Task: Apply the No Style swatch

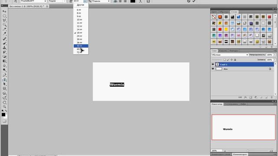Action: coord(214,17)
